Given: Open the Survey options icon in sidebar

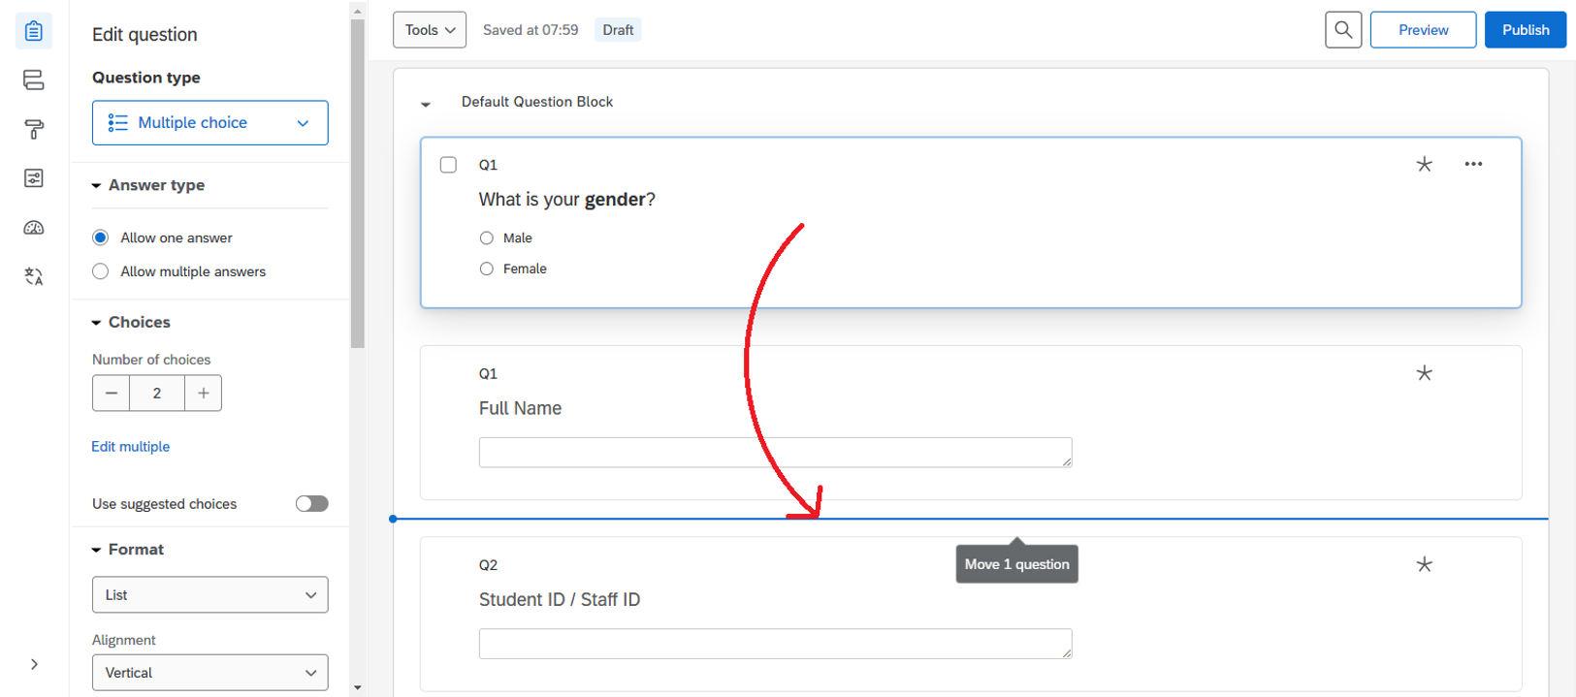Looking at the screenshot, I should click(34, 178).
